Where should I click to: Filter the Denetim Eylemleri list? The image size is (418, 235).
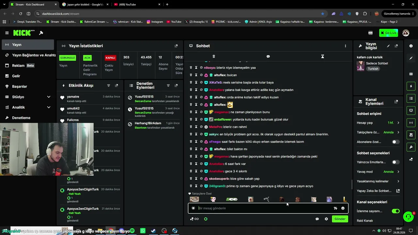168,86
